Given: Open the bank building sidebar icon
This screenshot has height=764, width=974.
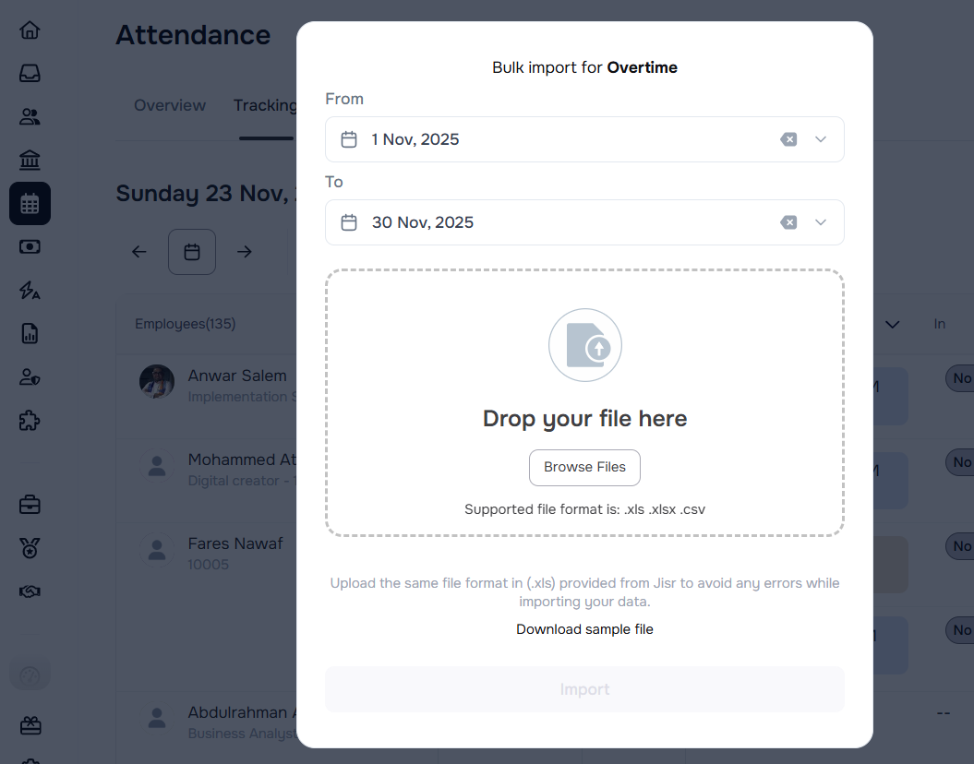Looking at the screenshot, I should [30, 161].
